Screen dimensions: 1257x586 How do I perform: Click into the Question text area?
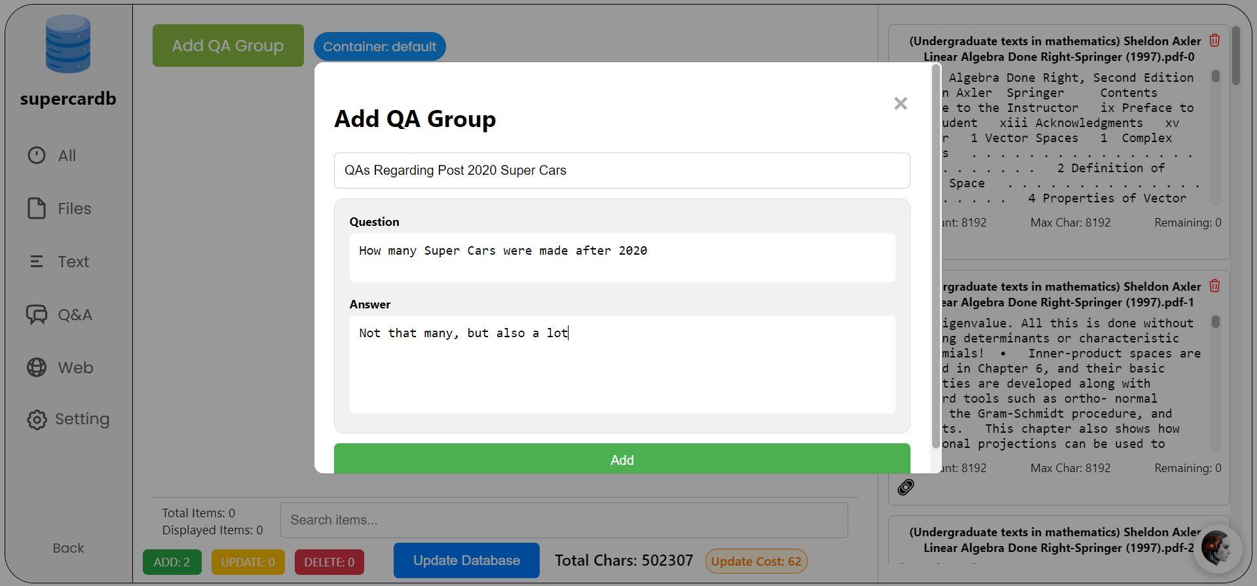(x=622, y=257)
